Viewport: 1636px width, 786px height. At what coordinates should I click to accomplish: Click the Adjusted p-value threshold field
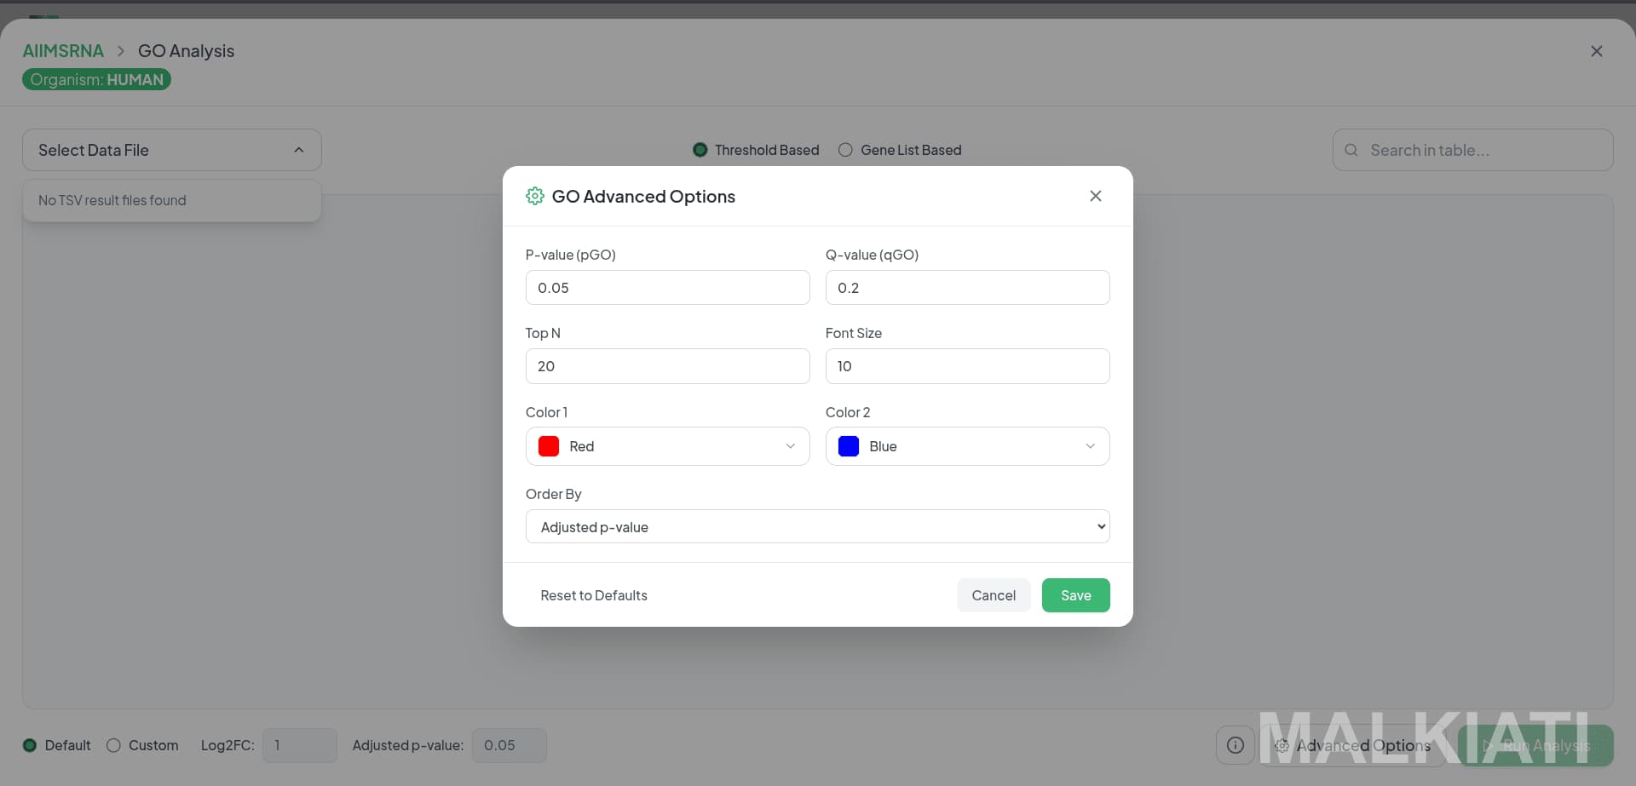pyautogui.click(x=510, y=745)
